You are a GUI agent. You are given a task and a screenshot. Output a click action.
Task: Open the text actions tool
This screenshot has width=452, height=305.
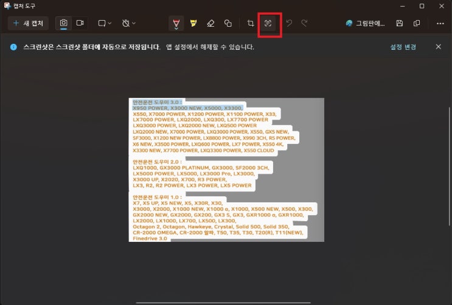pos(268,23)
